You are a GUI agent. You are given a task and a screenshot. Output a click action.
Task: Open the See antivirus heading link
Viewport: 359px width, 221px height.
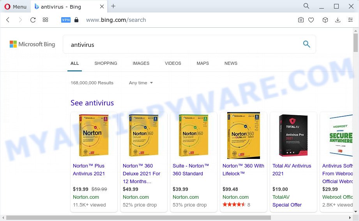92,103
